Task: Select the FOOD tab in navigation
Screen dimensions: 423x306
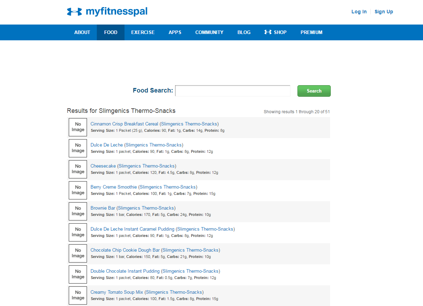Action: pyautogui.click(x=110, y=32)
